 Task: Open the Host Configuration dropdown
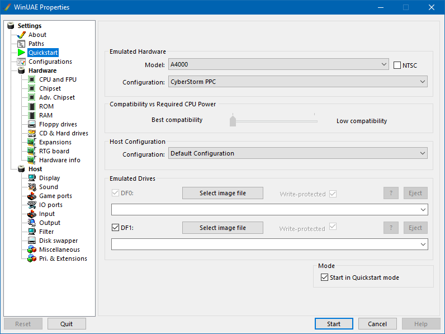pyautogui.click(x=297, y=153)
